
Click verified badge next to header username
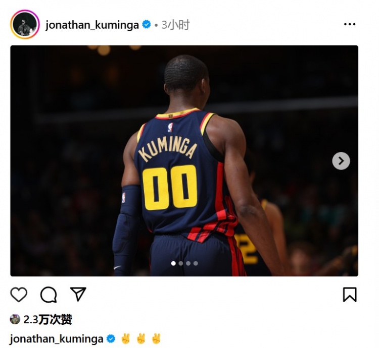pos(147,24)
